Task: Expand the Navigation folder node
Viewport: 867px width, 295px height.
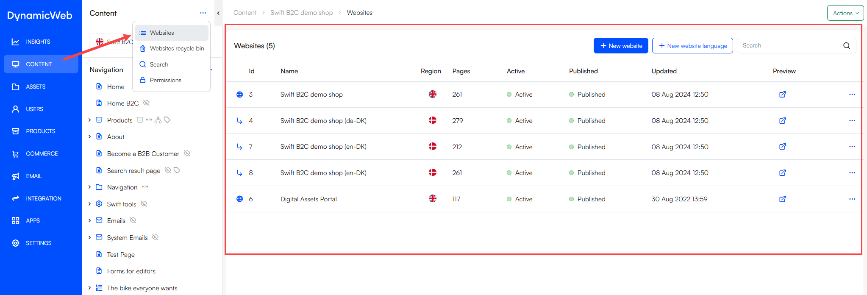Action: 89,187
